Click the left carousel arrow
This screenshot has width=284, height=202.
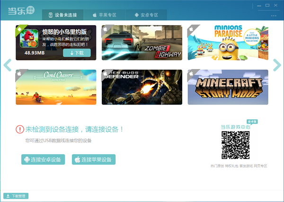(x=7, y=65)
